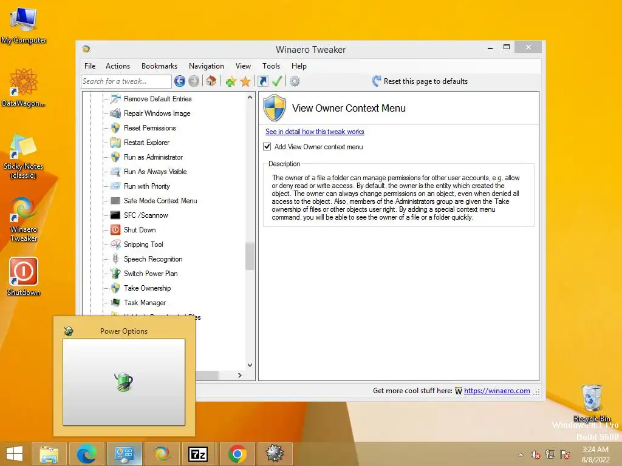Select Switch Power Plan in the tree
This screenshot has height=466, width=622.
(x=151, y=274)
